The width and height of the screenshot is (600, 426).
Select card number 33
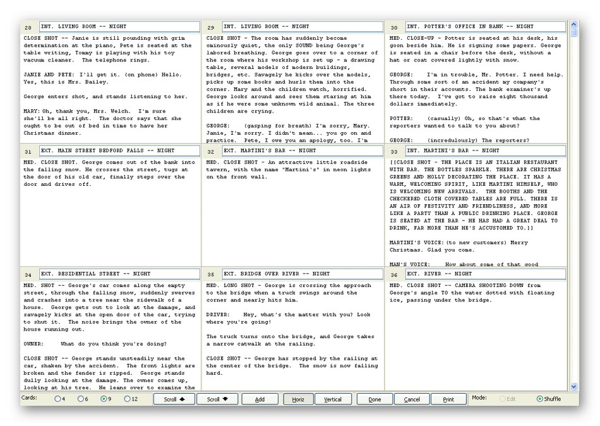coord(393,152)
